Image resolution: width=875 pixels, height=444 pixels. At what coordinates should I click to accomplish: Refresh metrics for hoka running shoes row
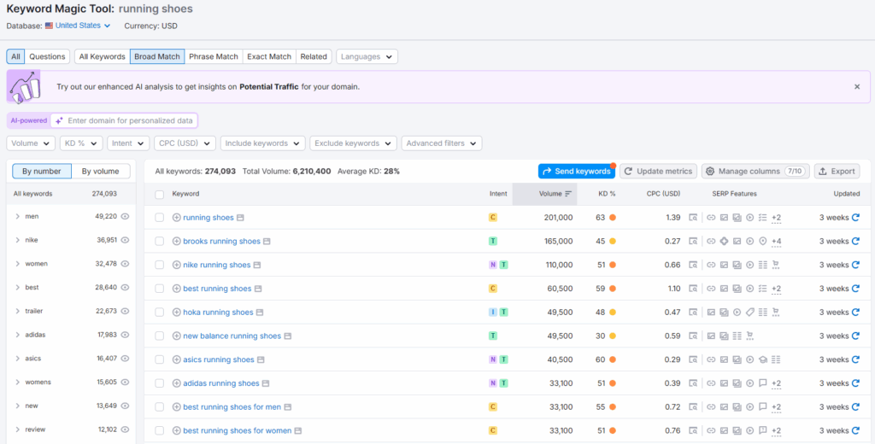(855, 313)
